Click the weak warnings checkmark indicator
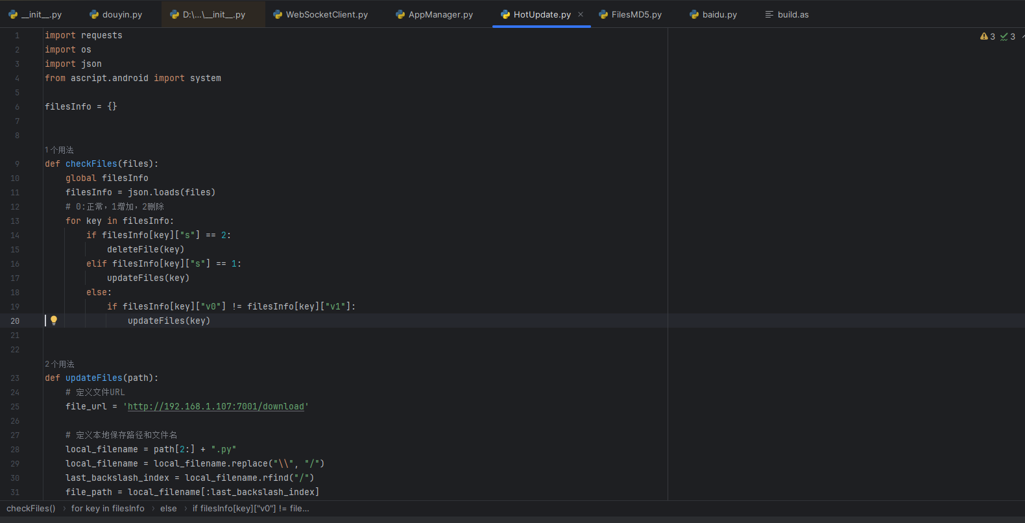 pos(1007,36)
